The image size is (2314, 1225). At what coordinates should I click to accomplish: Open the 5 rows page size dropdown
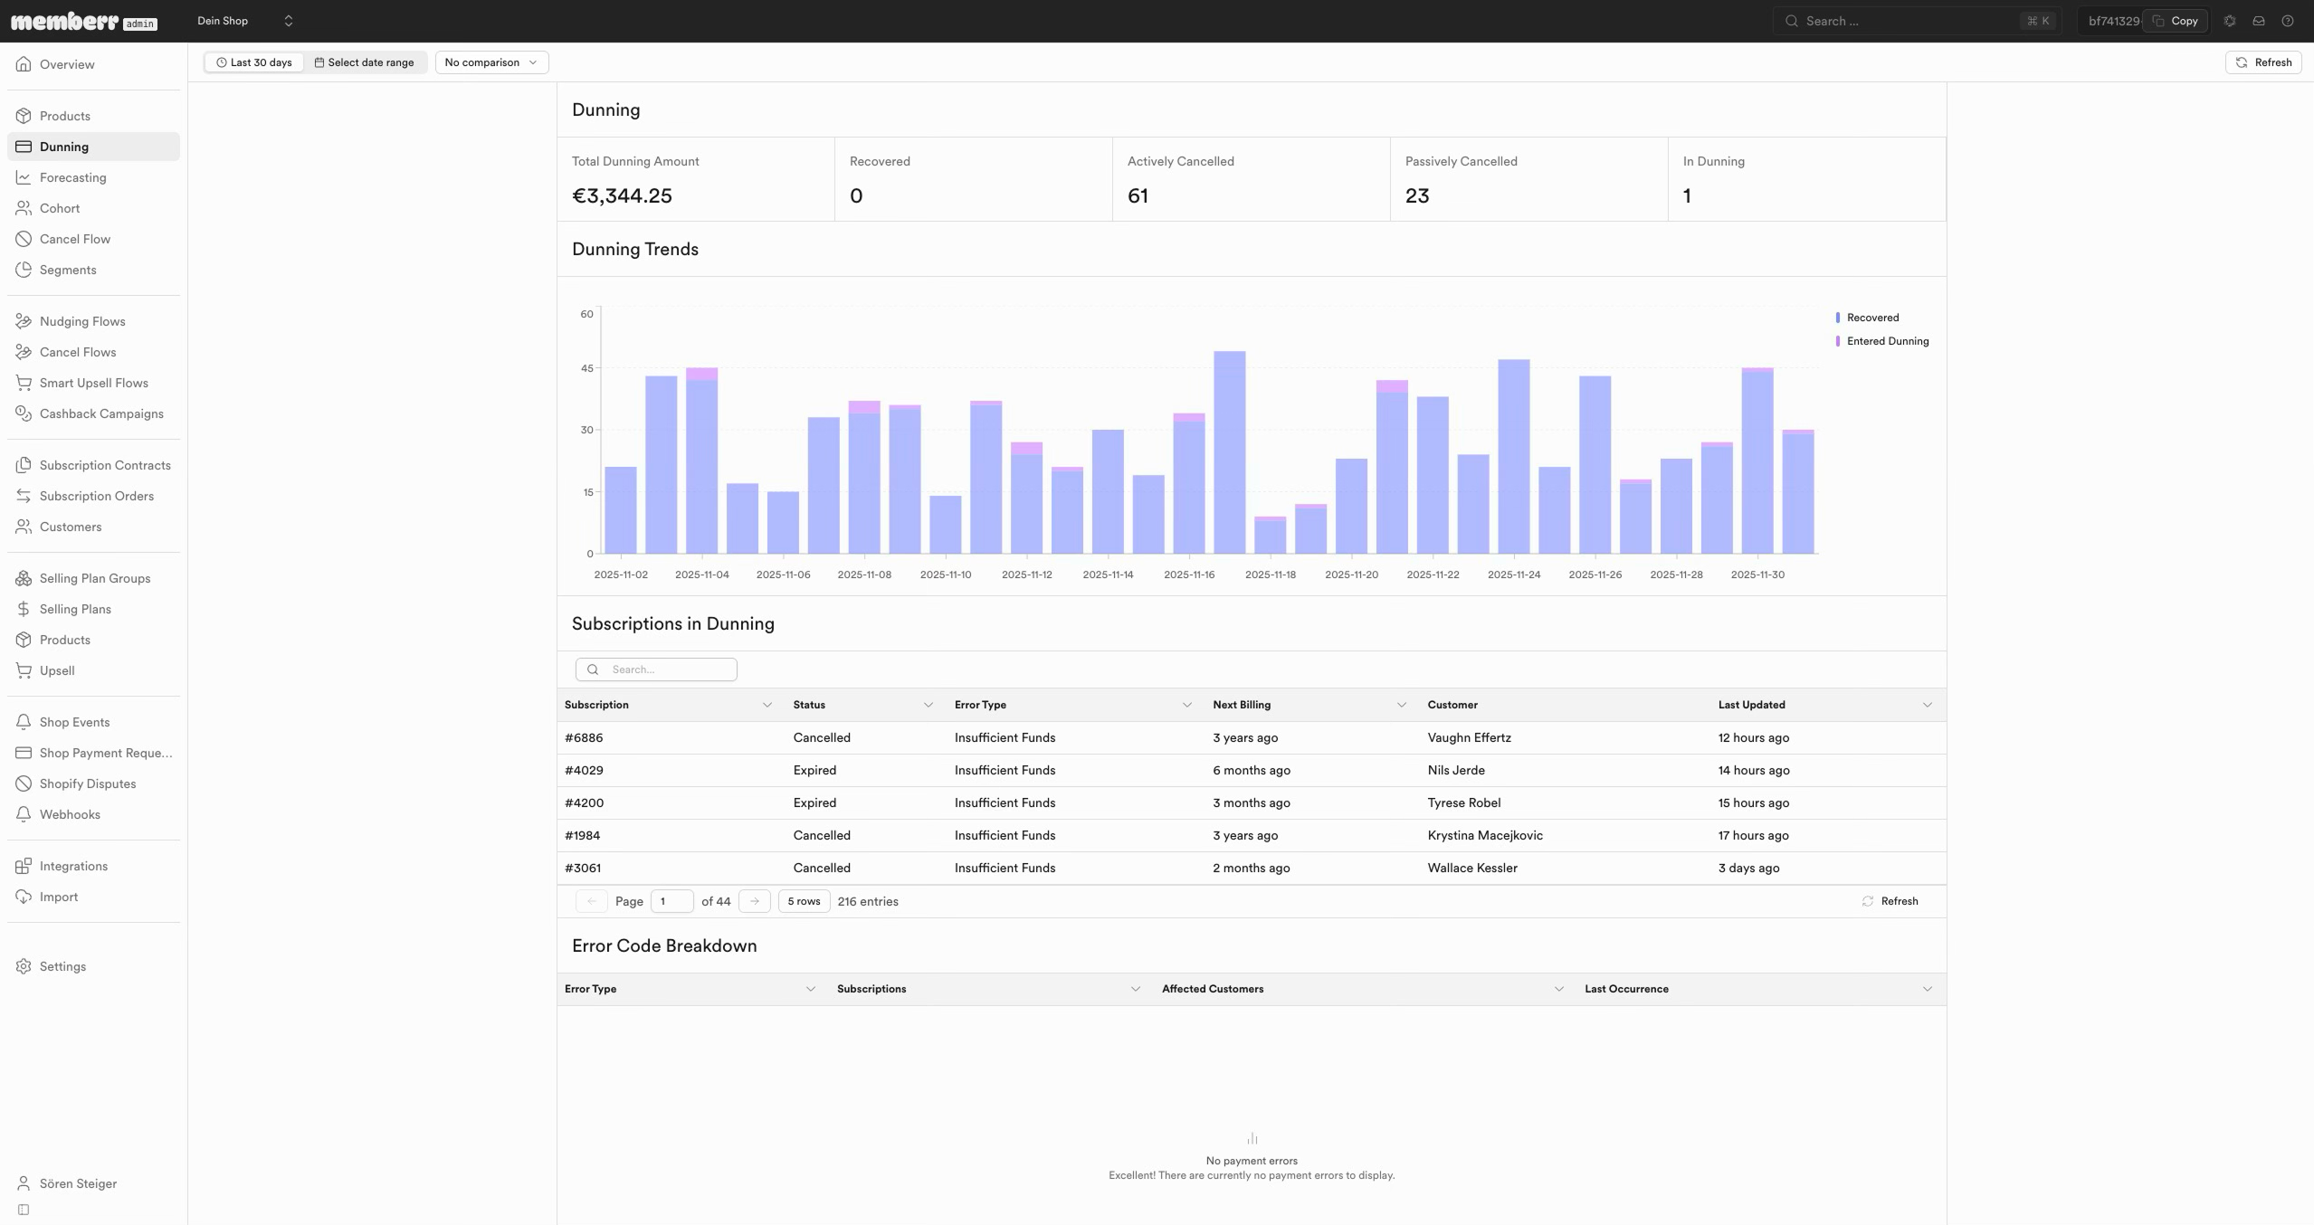804,901
